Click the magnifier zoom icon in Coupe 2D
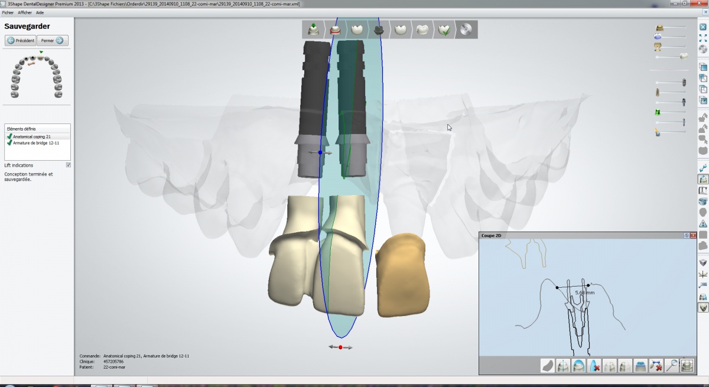 [671, 366]
